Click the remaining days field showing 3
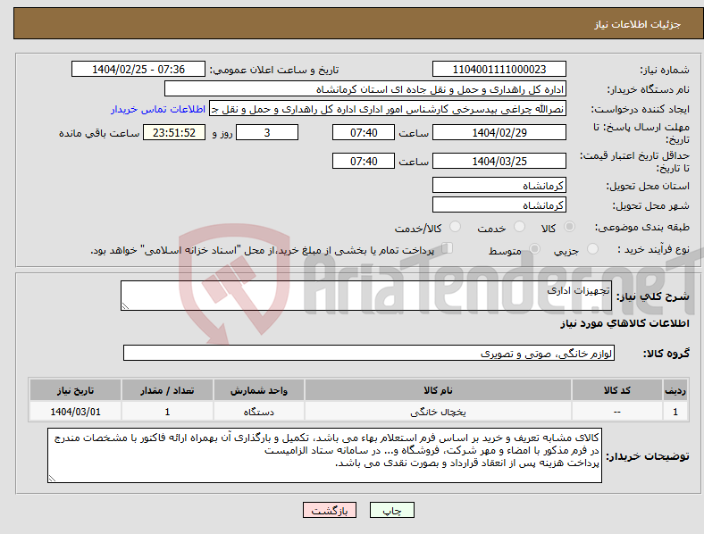 click(x=267, y=132)
